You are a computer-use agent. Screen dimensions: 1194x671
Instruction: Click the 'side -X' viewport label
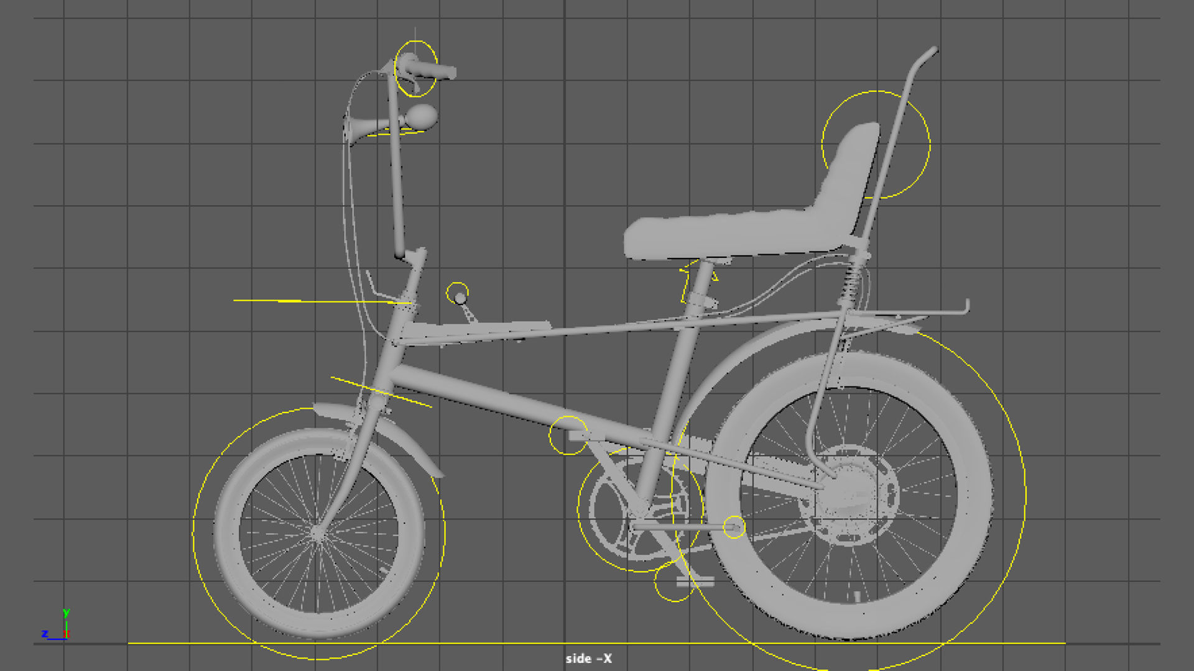tap(588, 659)
